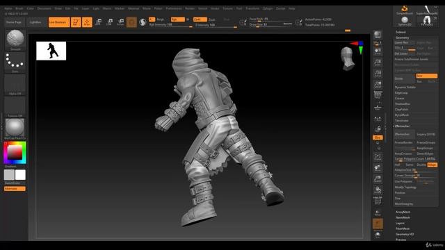The height and width of the screenshot is (250, 445).
Task: Activate the Rotate transform icon
Action: tap(120, 22)
